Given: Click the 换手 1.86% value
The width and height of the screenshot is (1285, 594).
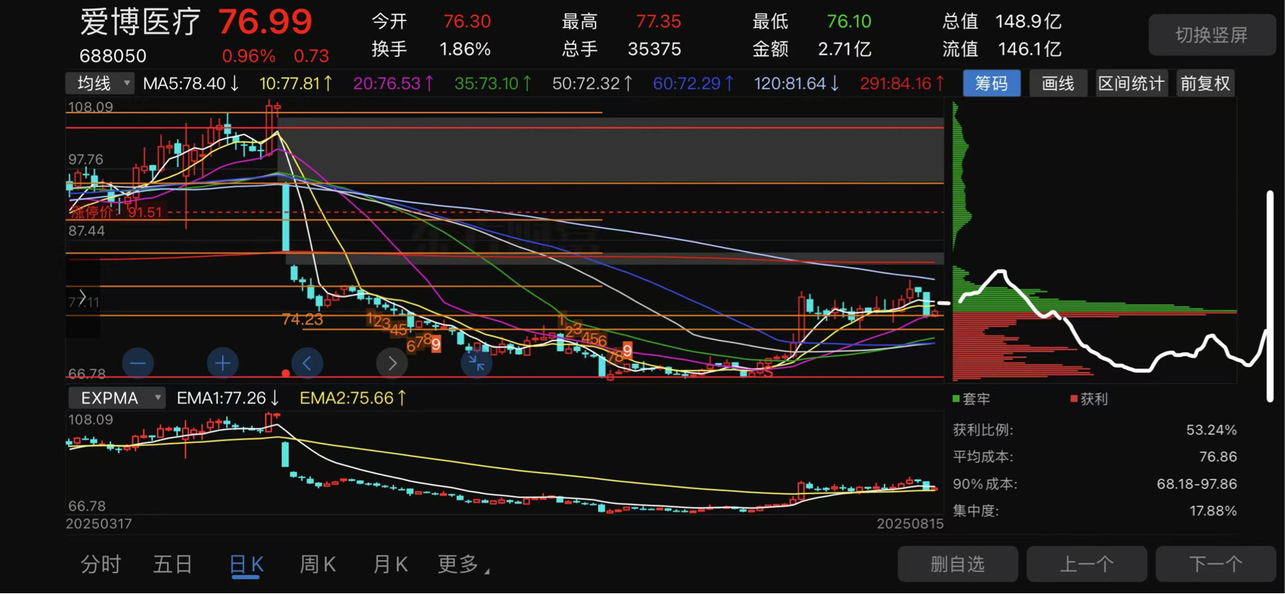Looking at the screenshot, I should coord(465,49).
